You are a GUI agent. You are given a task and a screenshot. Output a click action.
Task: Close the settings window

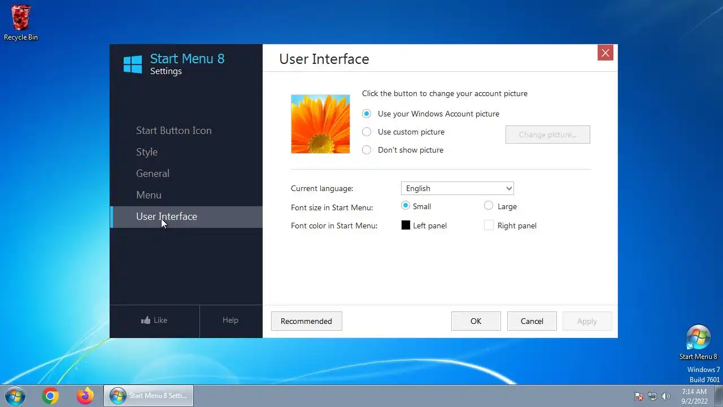pos(606,53)
